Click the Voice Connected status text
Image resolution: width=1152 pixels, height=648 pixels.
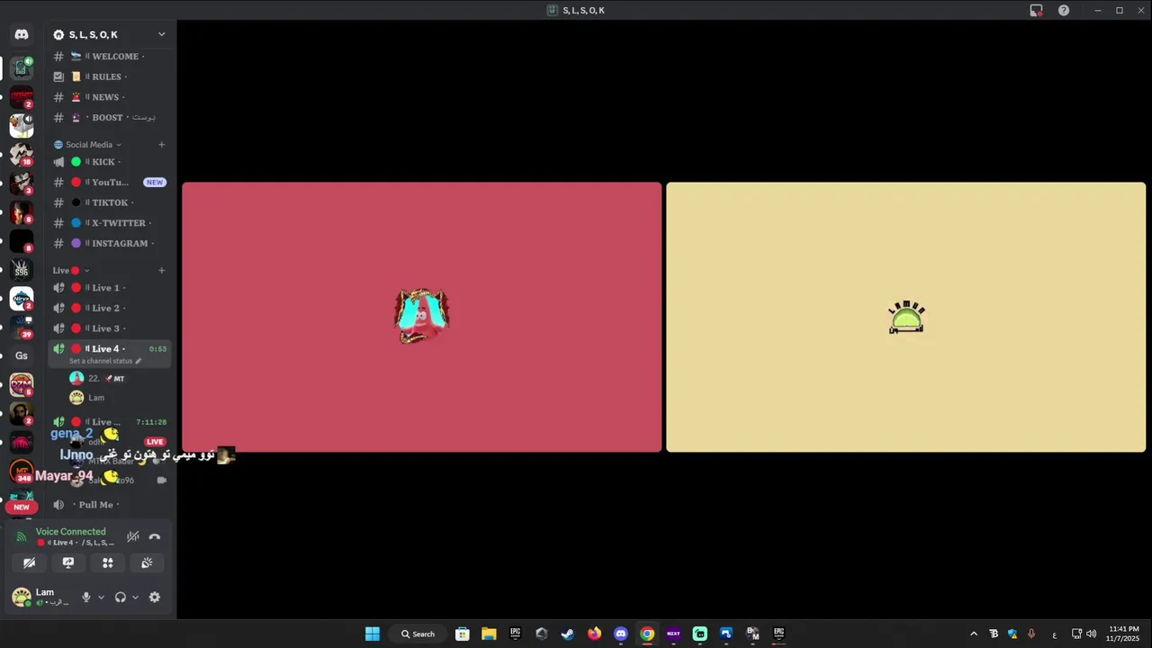(71, 532)
